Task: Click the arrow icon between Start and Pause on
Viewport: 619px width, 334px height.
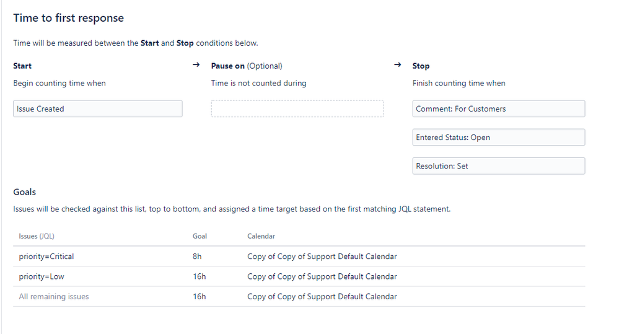Action: 196,64
